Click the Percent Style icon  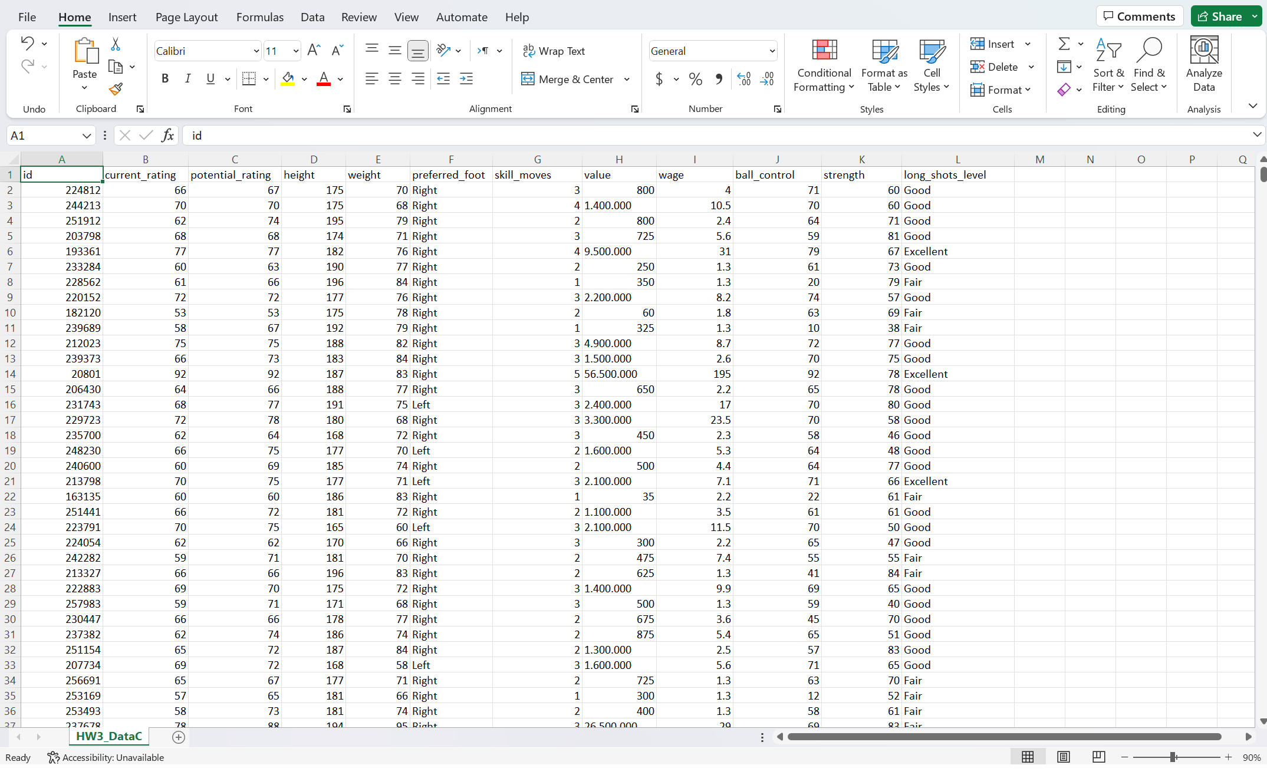(696, 79)
